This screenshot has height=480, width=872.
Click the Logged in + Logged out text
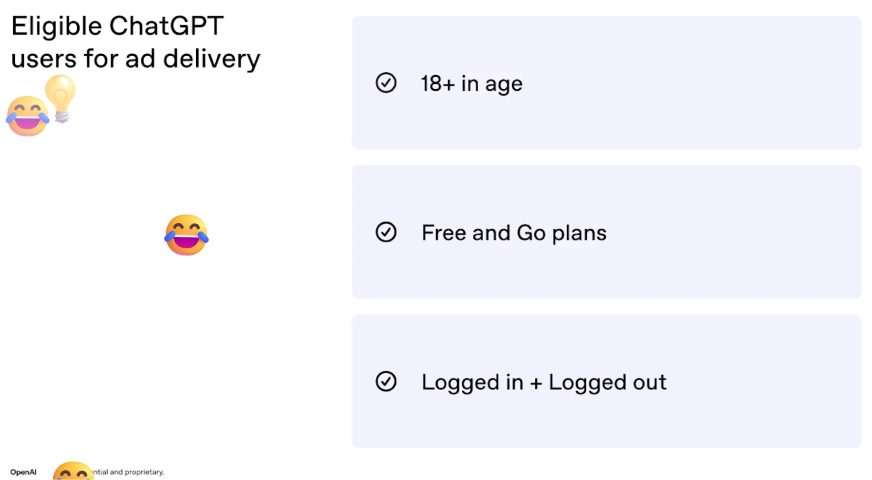tap(544, 382)
